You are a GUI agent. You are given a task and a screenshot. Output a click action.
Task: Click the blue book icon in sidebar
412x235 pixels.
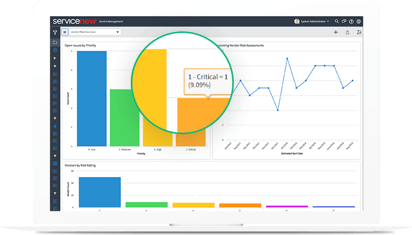pos(55,164)
